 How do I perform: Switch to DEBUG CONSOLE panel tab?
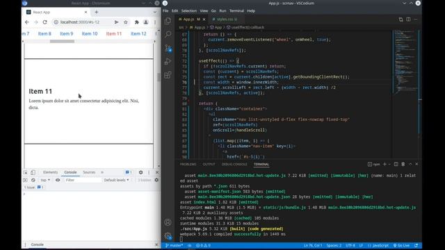[x=234, y=165]
